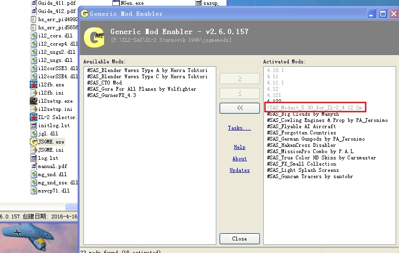Select #SAS_MissionPro Combo by P.A.L

click(x=310, y=151)
